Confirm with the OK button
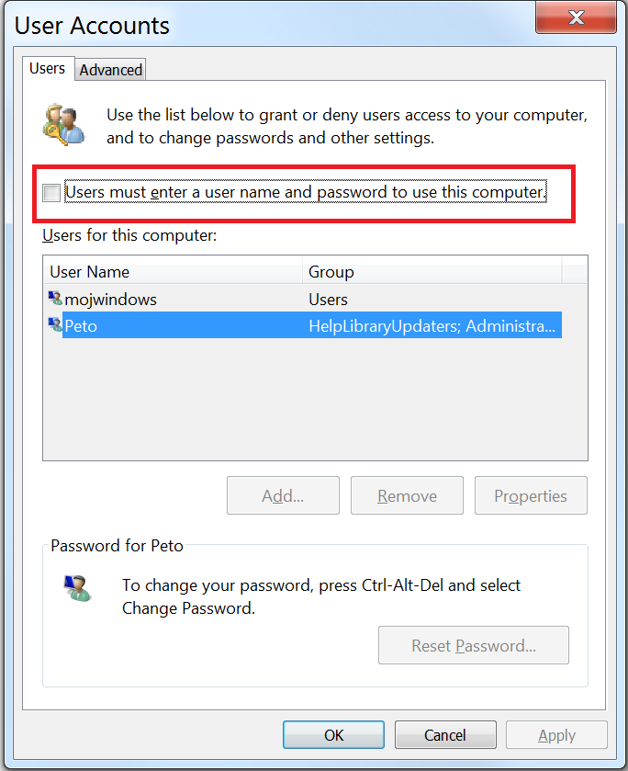628x771 pixels. (x=333, y=734)
